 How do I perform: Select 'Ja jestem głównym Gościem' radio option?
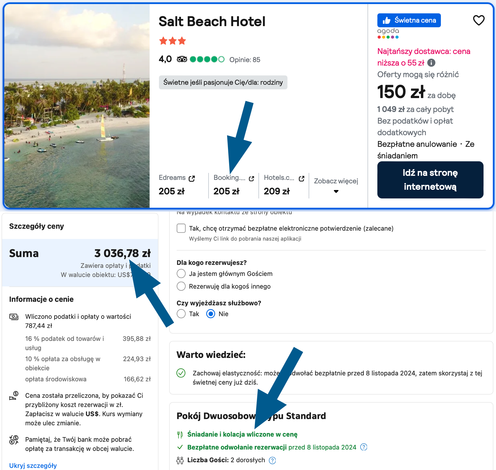[x=181, y=274]
